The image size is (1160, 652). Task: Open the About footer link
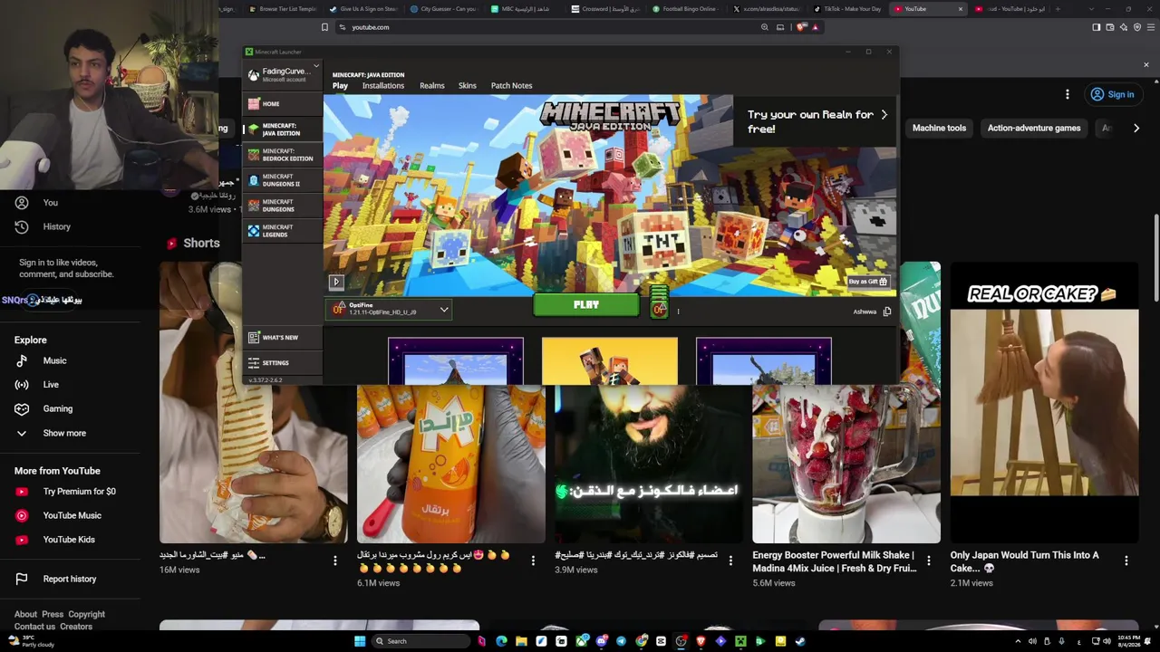(25, 614)
